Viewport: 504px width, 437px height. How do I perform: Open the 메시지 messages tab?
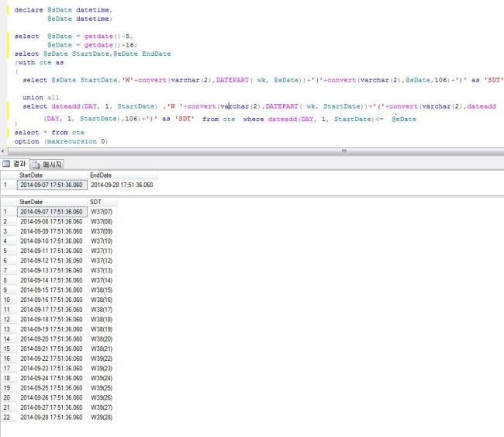(x=47, y=165)
